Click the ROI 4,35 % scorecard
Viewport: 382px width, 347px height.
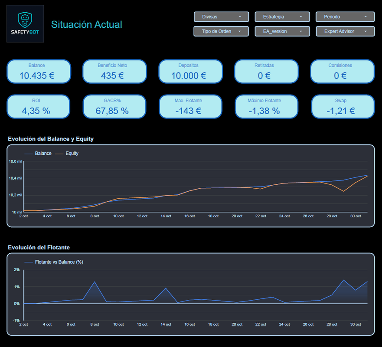point(38,107)
